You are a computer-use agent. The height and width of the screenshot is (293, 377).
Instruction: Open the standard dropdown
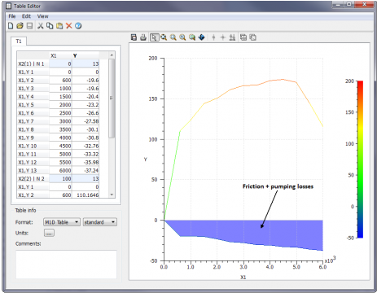tap(100, 222)
